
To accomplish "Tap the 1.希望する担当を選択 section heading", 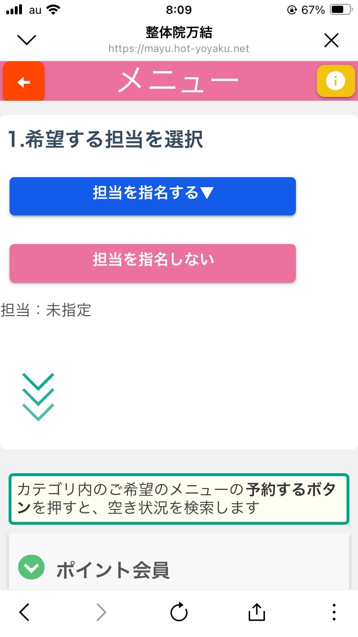I will coord(105,139).
